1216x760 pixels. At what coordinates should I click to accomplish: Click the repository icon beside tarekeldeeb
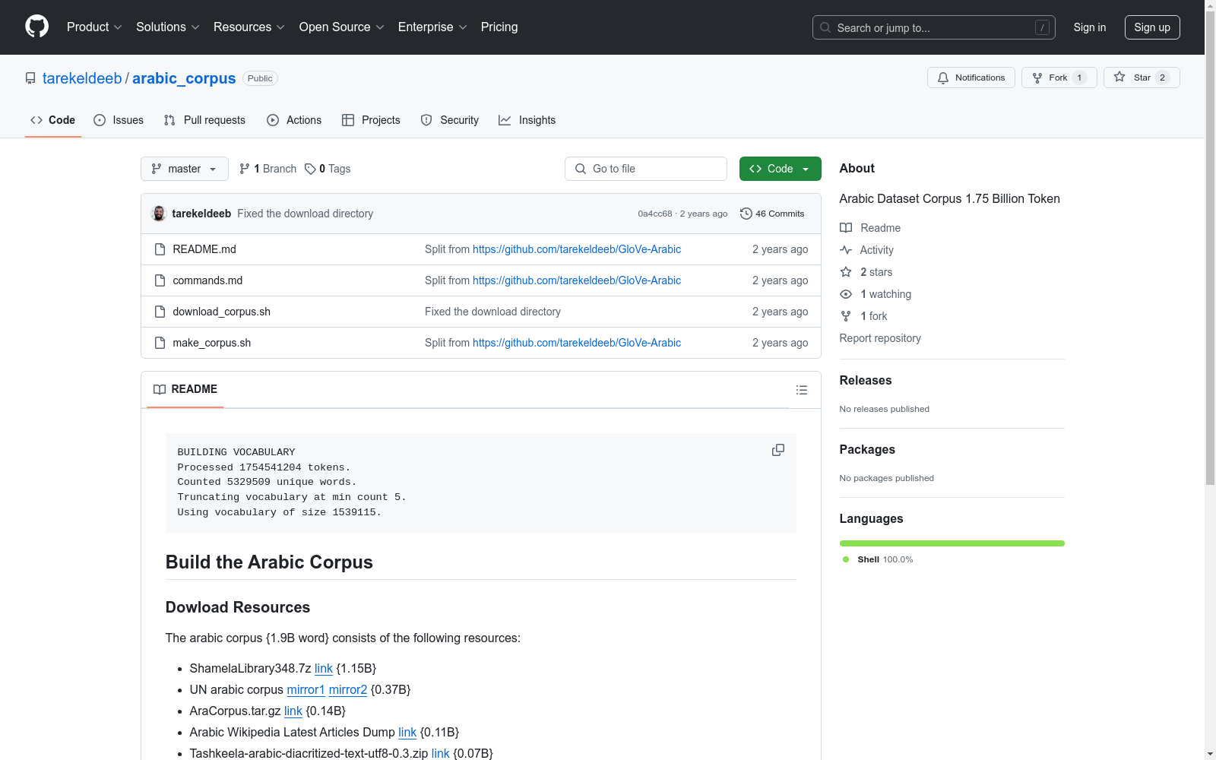(30, 78)
